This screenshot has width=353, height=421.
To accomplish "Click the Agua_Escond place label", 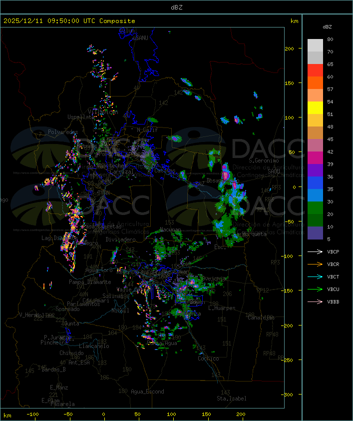I will (x=147, y=391).
